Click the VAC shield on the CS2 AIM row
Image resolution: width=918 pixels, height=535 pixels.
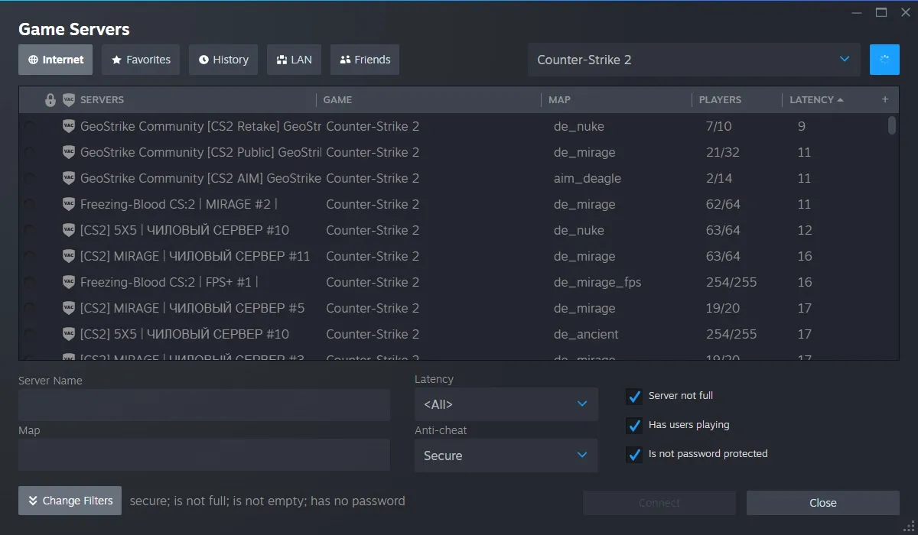tap(69, 178)
